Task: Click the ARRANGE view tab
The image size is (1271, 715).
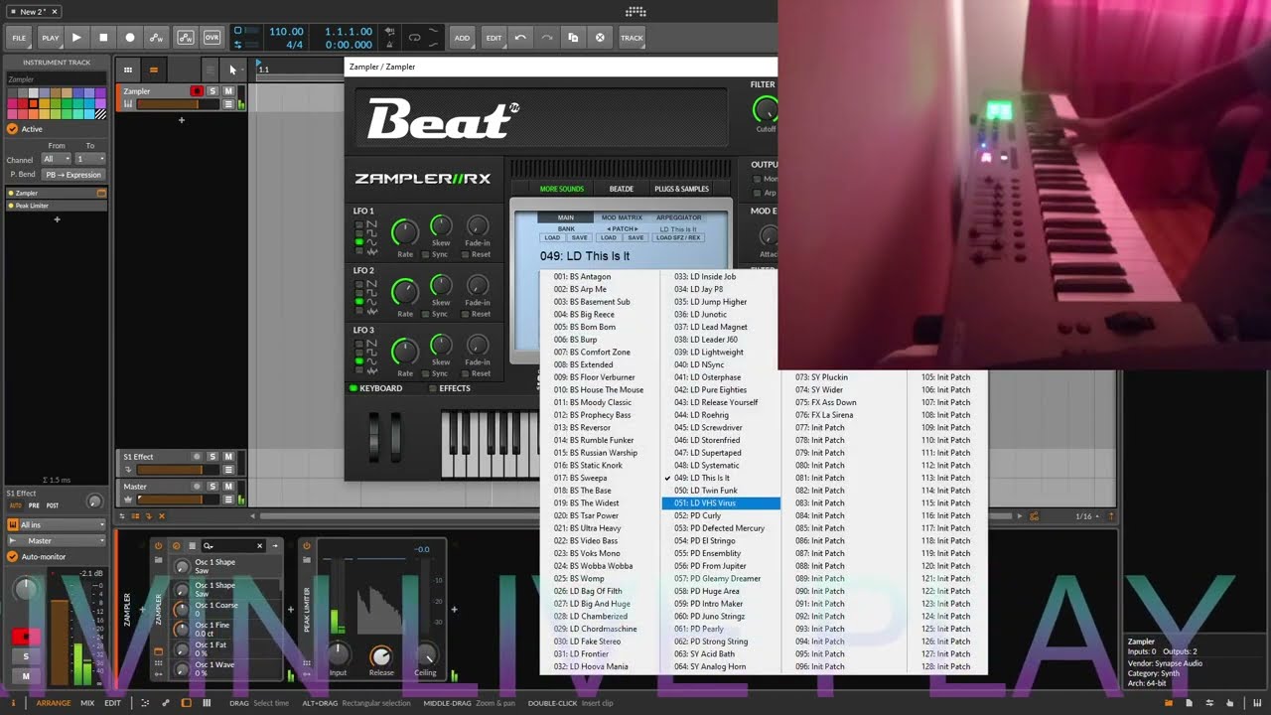Action: 54,703
